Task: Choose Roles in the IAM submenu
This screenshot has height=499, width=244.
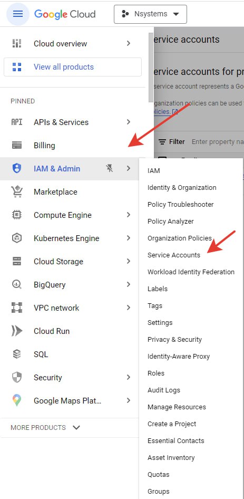Action: tap(156, 373)
